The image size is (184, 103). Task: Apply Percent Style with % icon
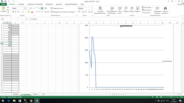pyautogui.click(x=83, y=12)
